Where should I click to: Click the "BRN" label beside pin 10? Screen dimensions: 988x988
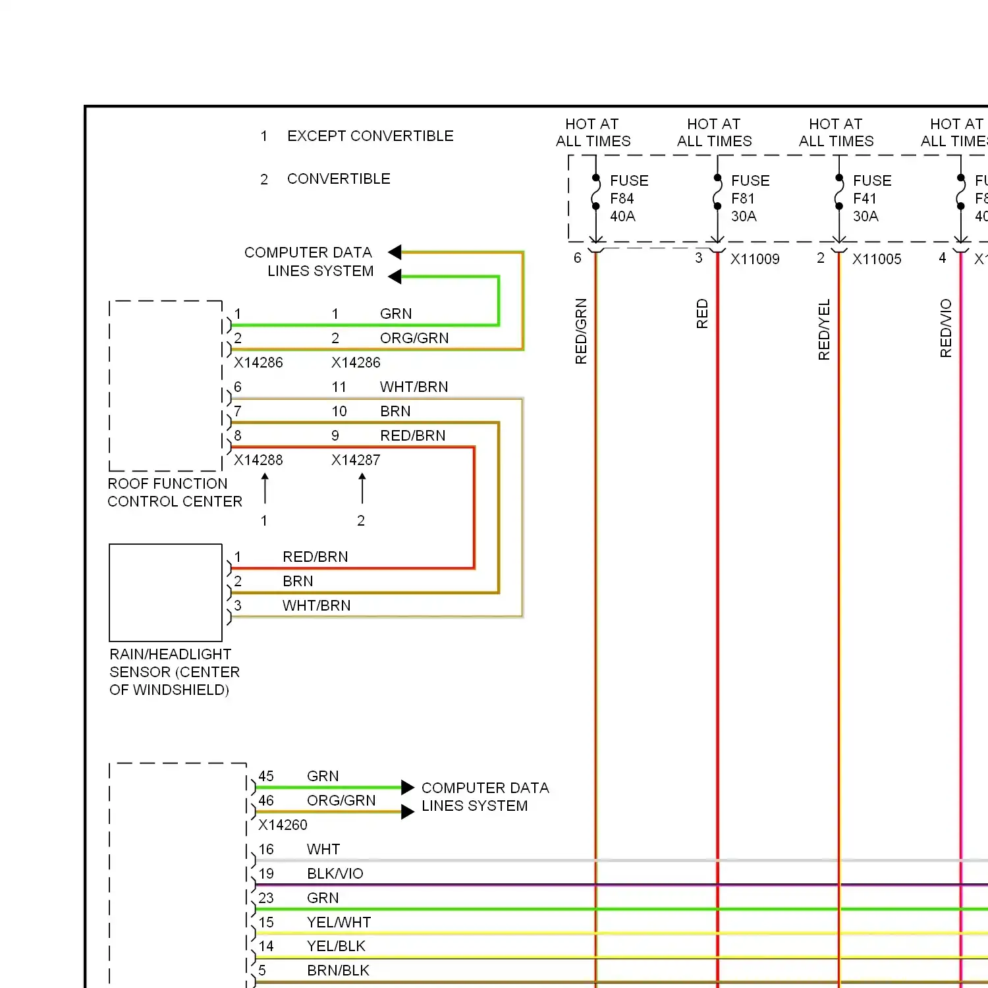(395, 412)
